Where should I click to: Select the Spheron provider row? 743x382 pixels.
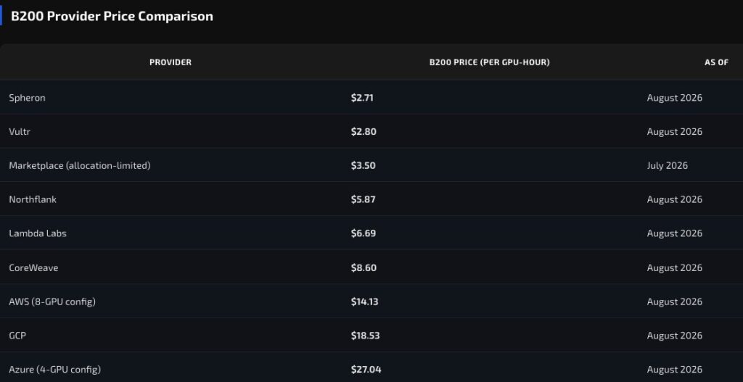371,98
